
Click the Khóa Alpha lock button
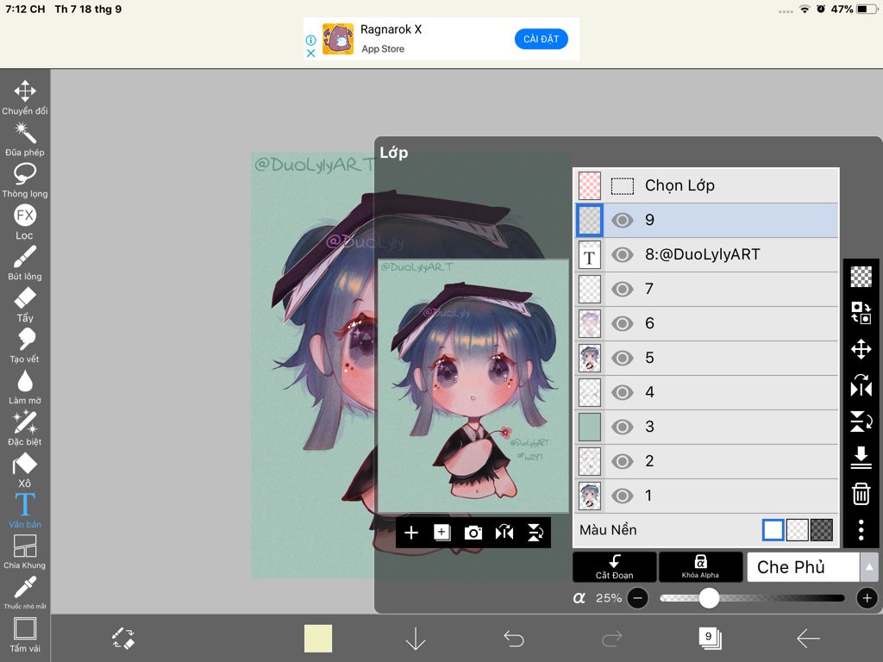[700, 567]
